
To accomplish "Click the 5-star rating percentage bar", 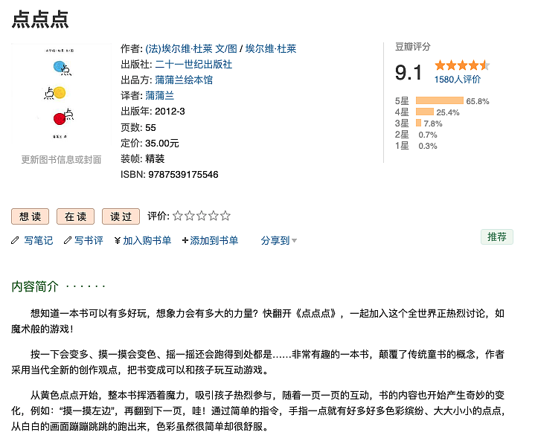I will click(439, 100).
